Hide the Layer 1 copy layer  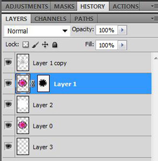click(8, 62)
